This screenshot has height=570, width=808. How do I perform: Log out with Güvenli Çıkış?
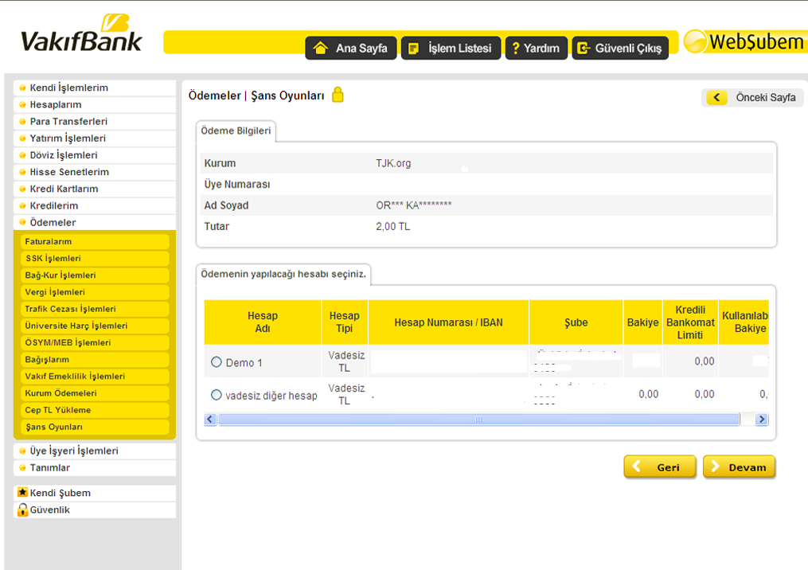[620, 48]
